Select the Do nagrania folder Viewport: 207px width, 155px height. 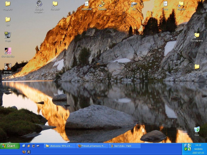coord(197,37)
